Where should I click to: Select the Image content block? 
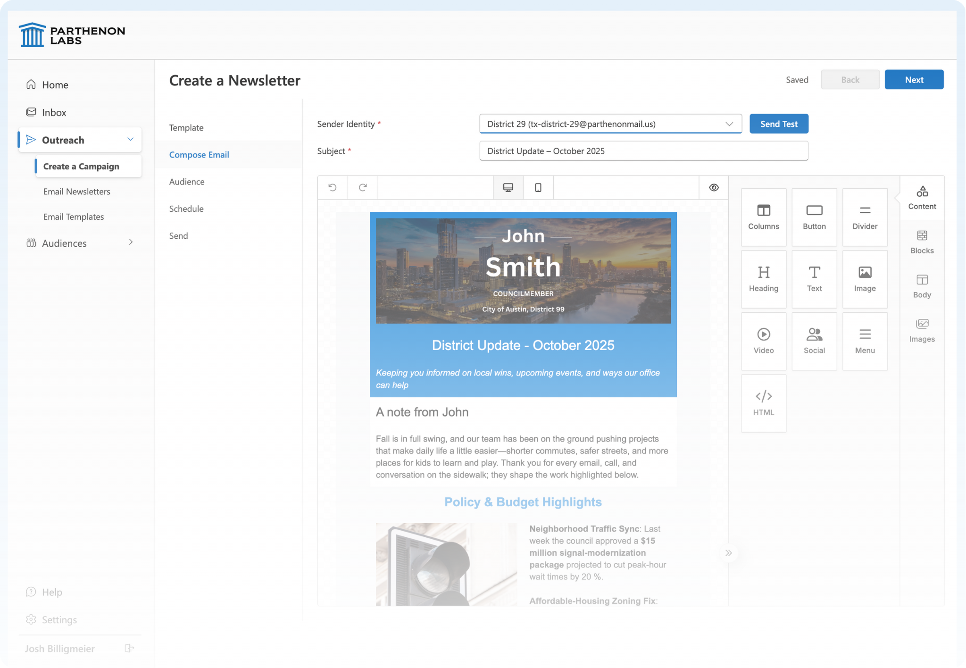[865, 279]
